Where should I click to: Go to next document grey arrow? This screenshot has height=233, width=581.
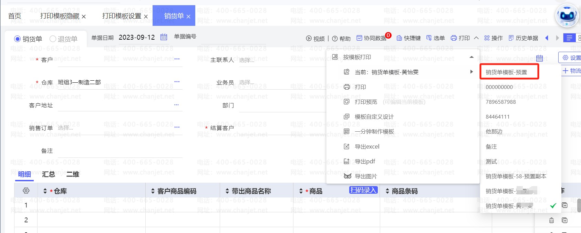pos(557,38)
